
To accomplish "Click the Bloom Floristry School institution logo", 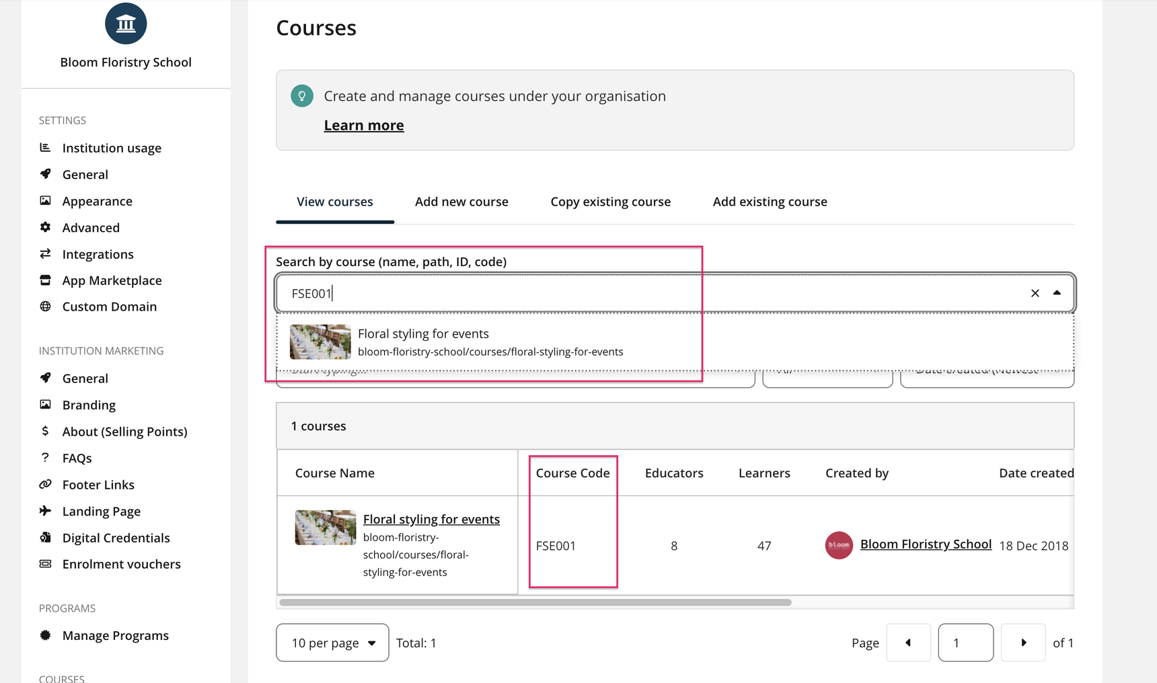I will 126,24.
